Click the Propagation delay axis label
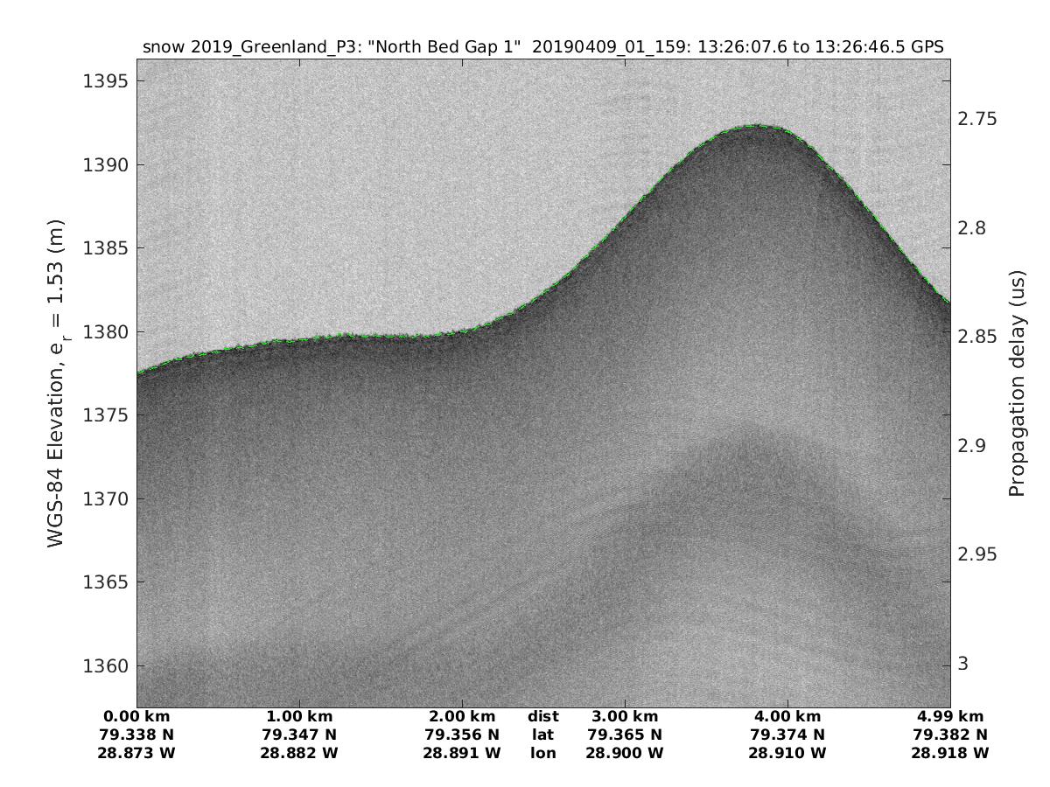The image size is (1050, 787). tap(1017, 383)
